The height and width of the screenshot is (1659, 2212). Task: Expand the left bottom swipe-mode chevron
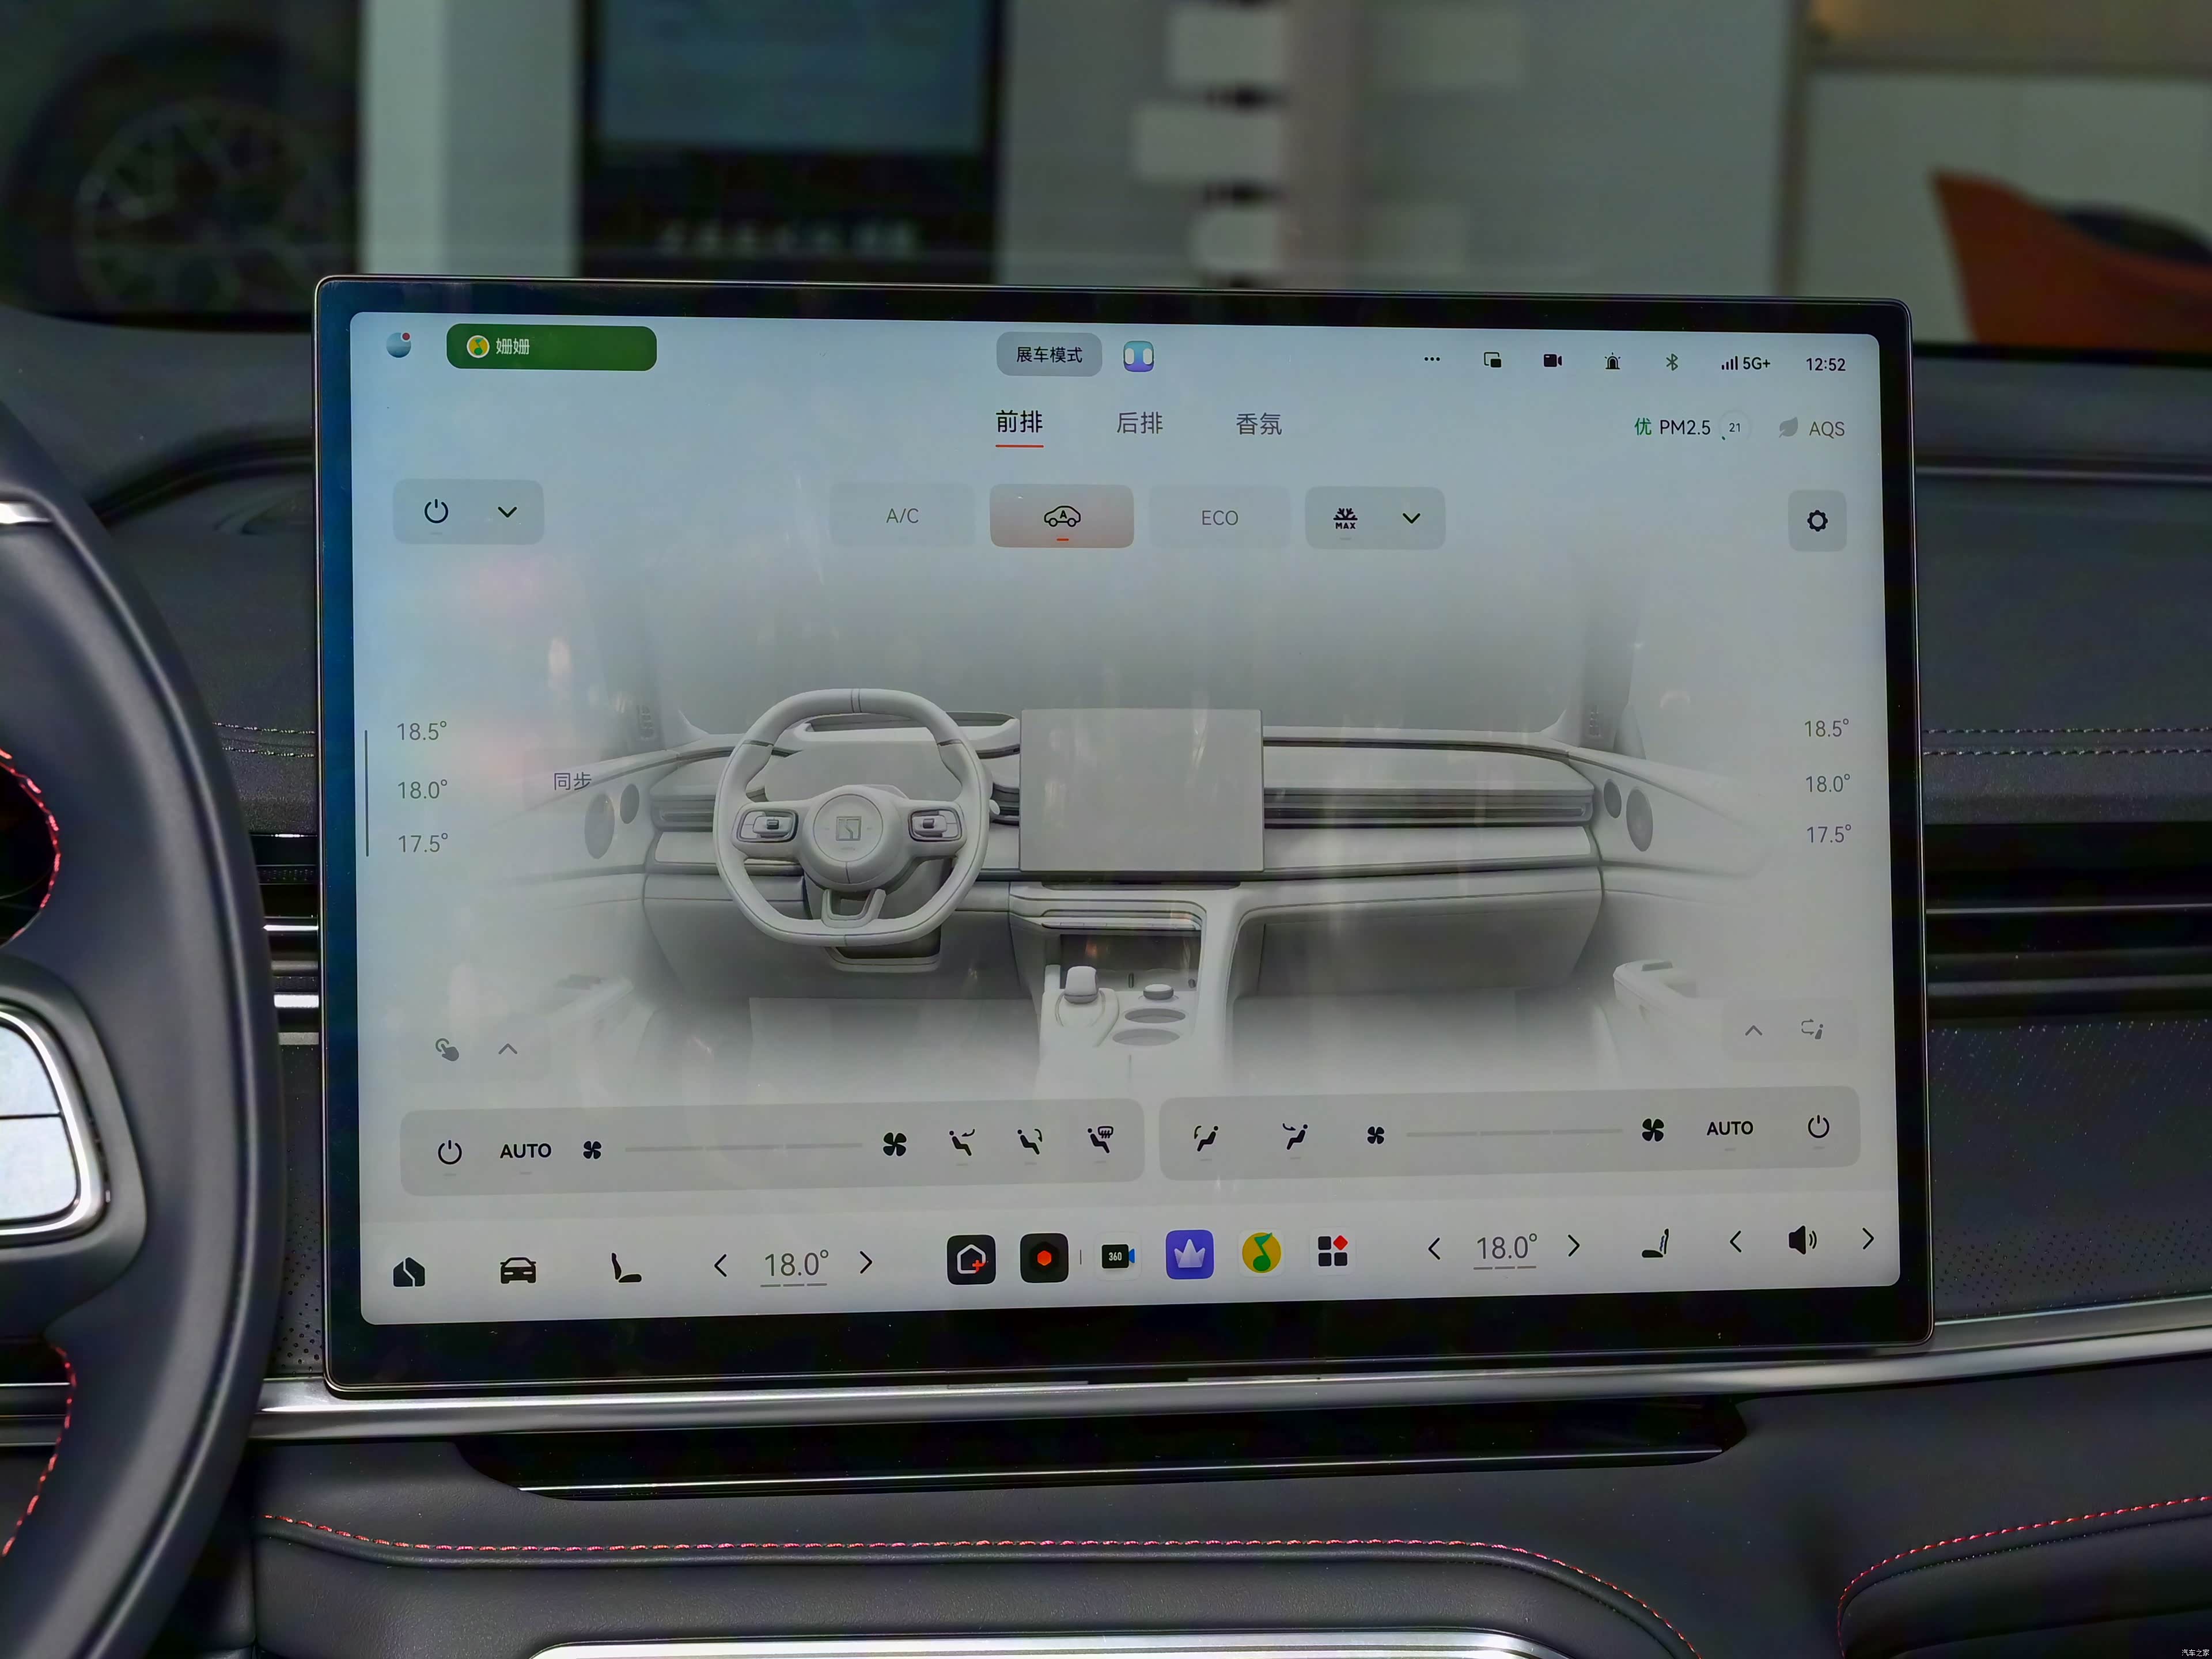point(508,1049)
